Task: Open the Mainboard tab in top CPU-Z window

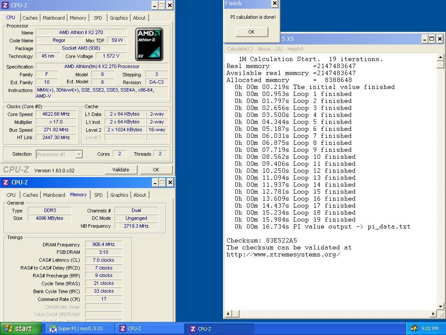Action: (x=54, y=18)
